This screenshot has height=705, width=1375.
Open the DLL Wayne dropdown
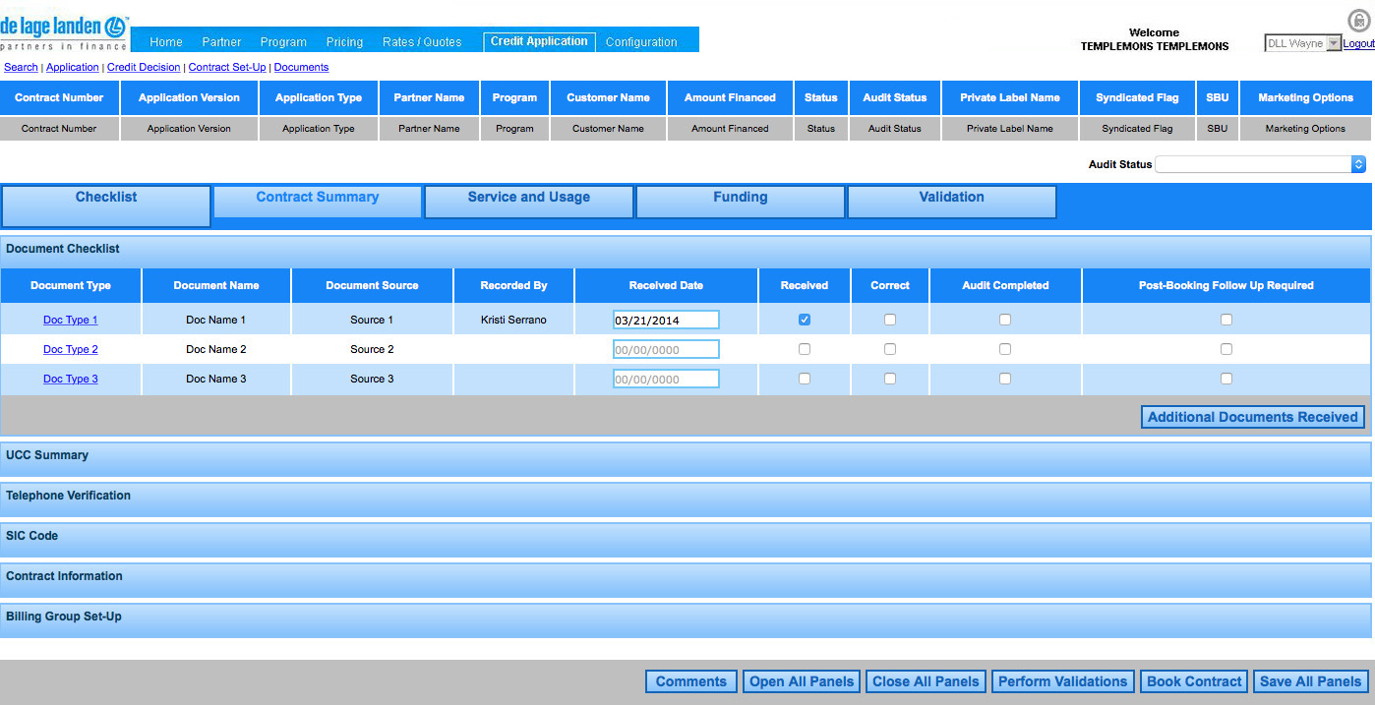point(1303,43)
